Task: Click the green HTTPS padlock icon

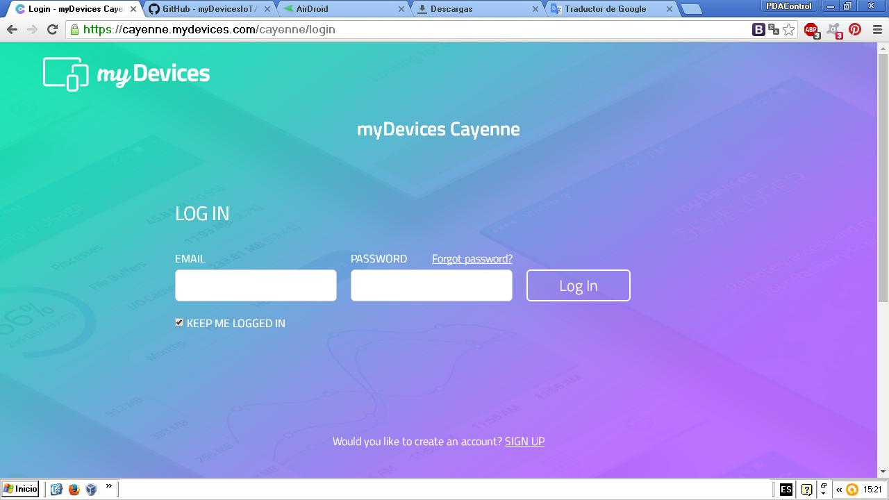Action: (x=74, y=29)
